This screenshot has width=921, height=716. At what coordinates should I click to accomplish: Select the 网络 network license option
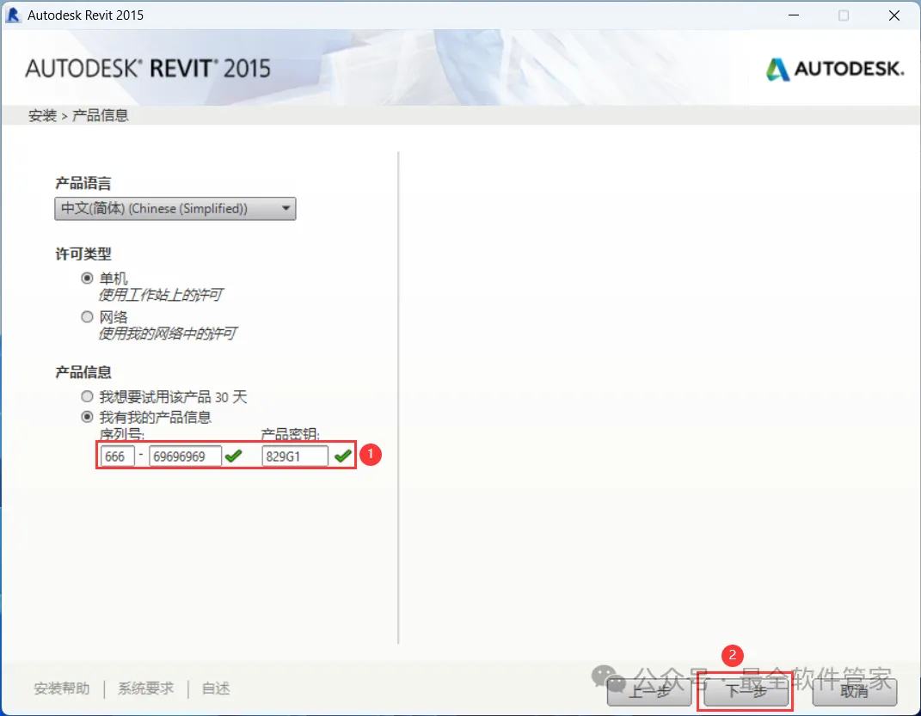(x=87, y=317)
